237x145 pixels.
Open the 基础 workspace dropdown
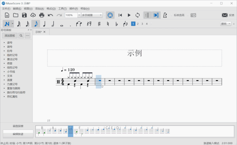click(x=226, y=24)
